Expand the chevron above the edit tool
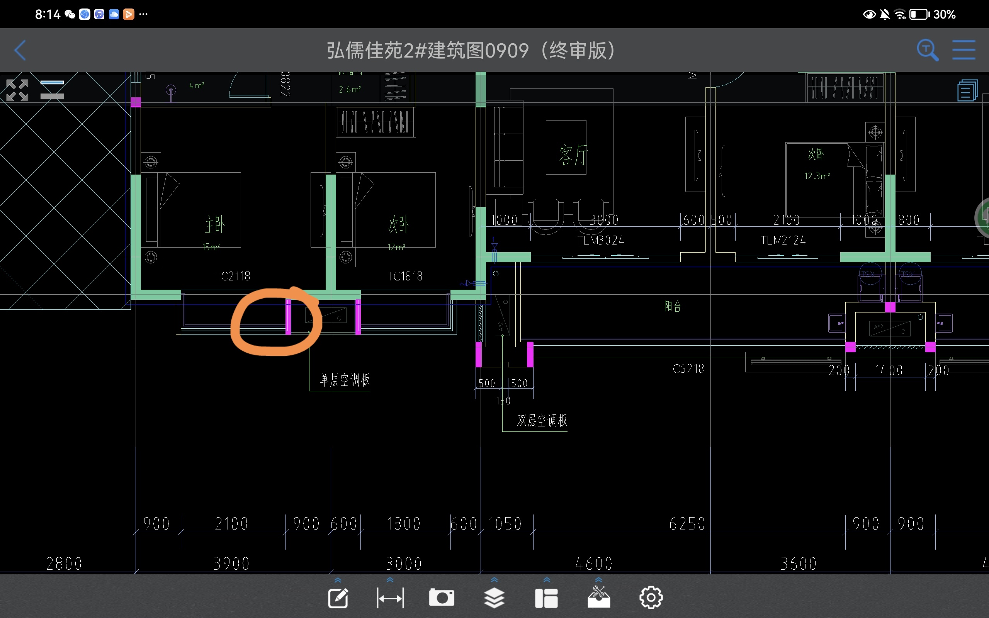The image size is (989, 618). (338, 580)
